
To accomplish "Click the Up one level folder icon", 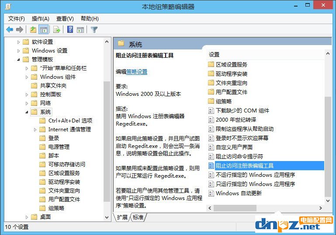I will pyautogui.click(x=33, y=29).
